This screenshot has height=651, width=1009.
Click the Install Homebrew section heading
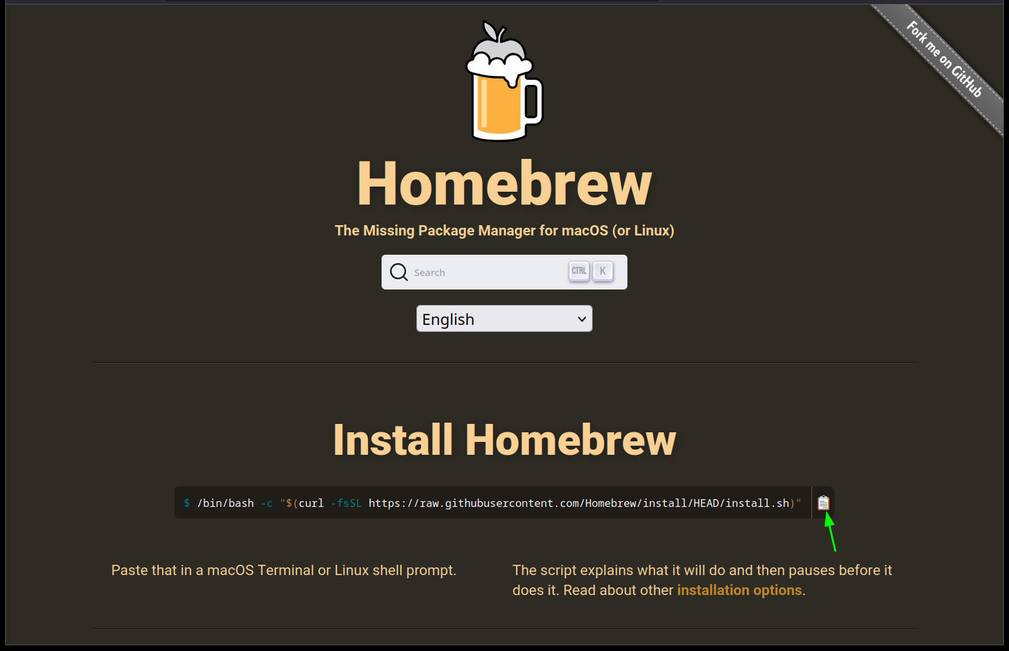(x=504, y=440)
